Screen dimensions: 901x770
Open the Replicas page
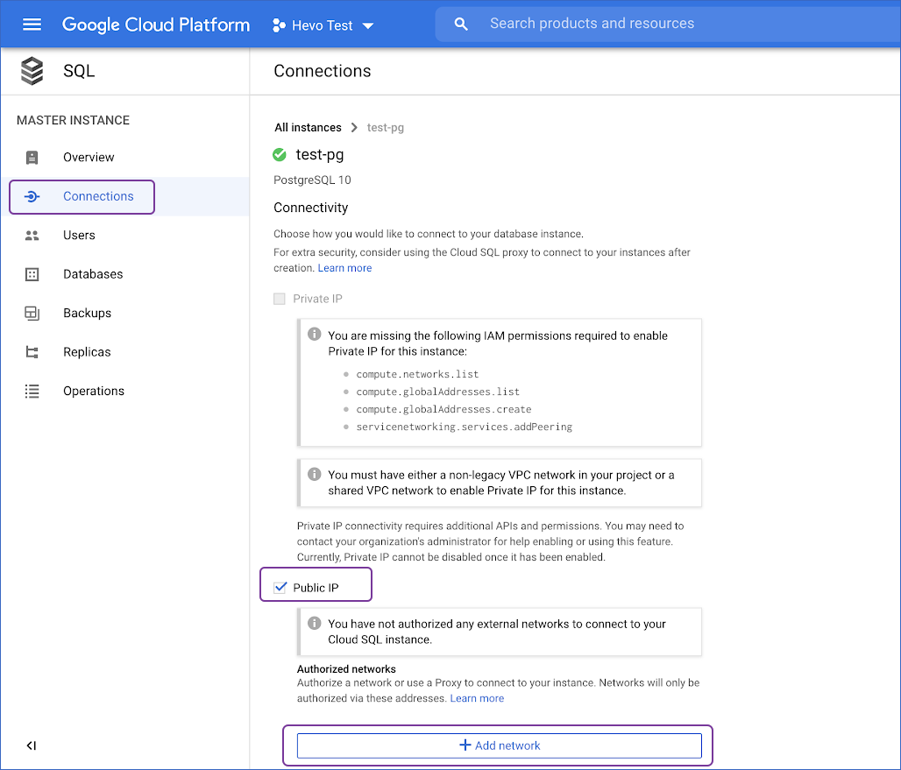pos(87,352)
